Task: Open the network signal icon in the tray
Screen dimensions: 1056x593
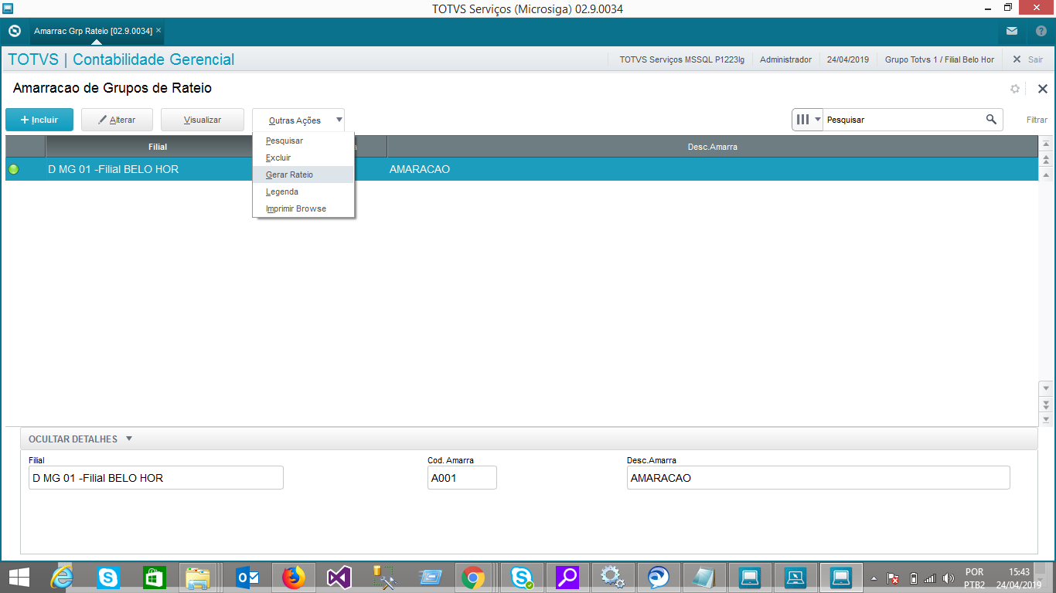Action: pyautogui.click(x=930, y=578)
